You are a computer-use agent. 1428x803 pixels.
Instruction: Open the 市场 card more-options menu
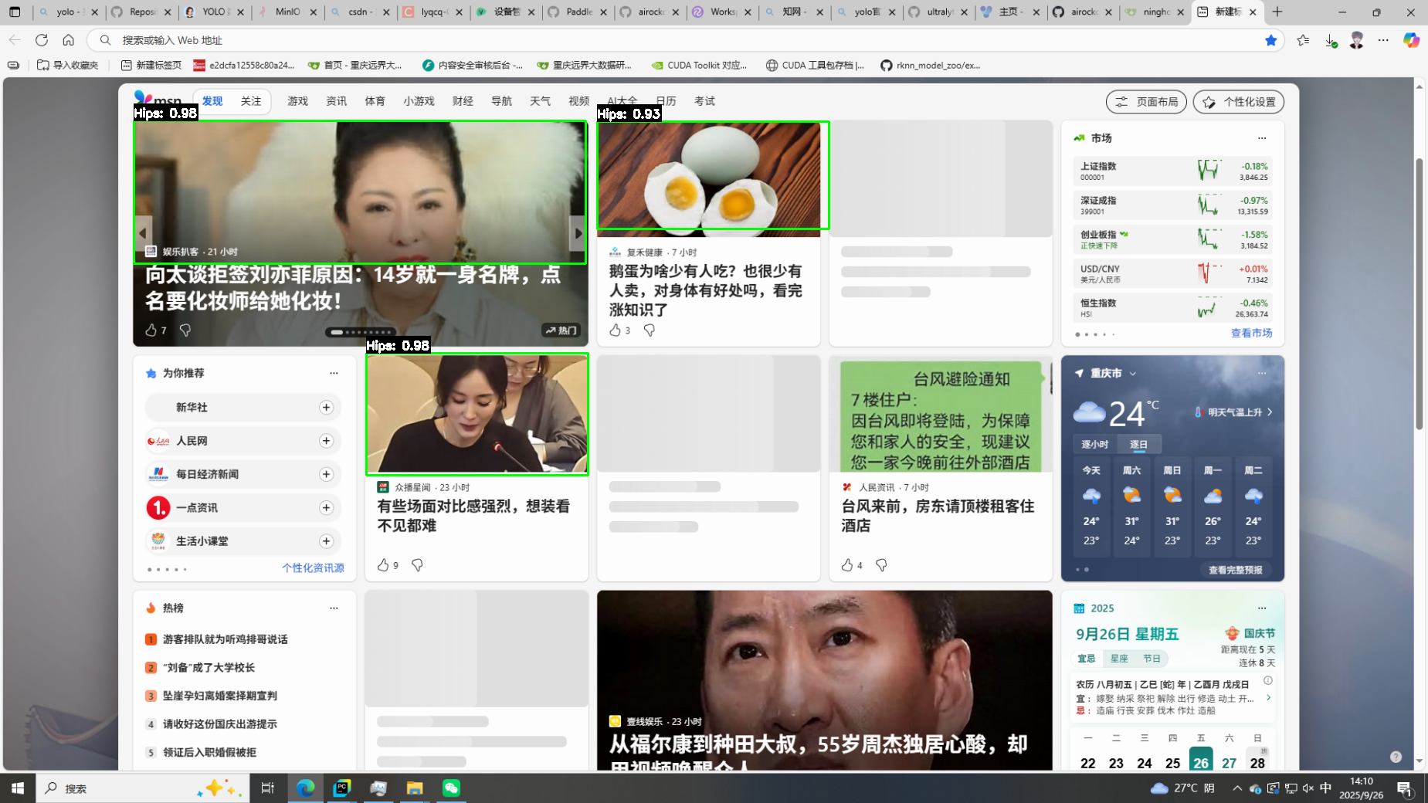[1262, 138]
